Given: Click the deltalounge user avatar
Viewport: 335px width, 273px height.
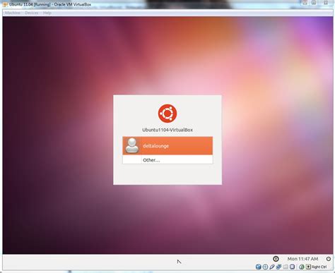Looking at the screenshot, I should pos(132,145).
